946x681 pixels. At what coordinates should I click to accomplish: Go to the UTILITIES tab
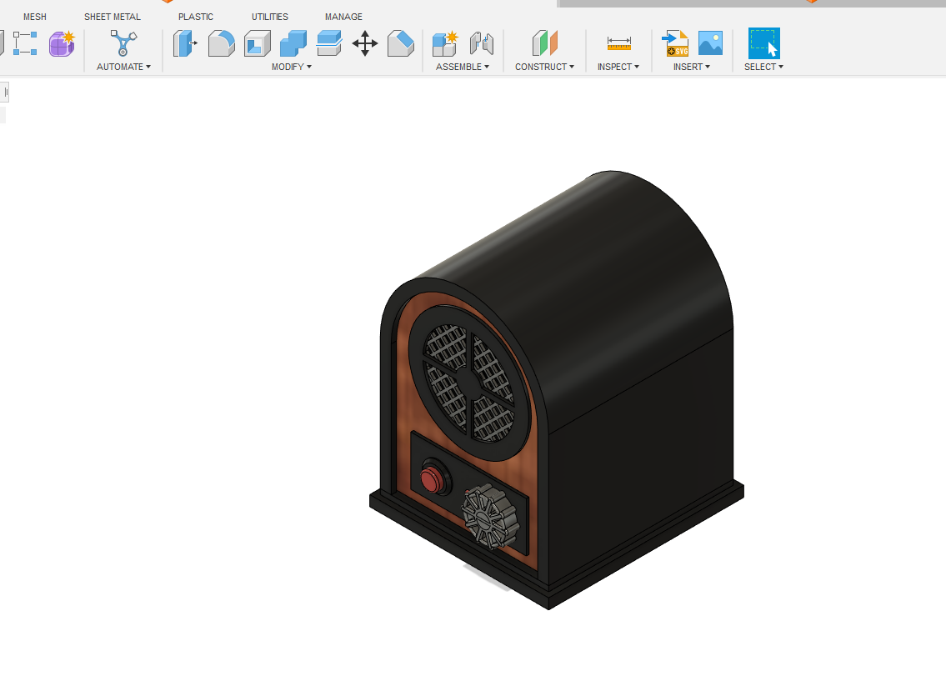[x=270, y=17]
